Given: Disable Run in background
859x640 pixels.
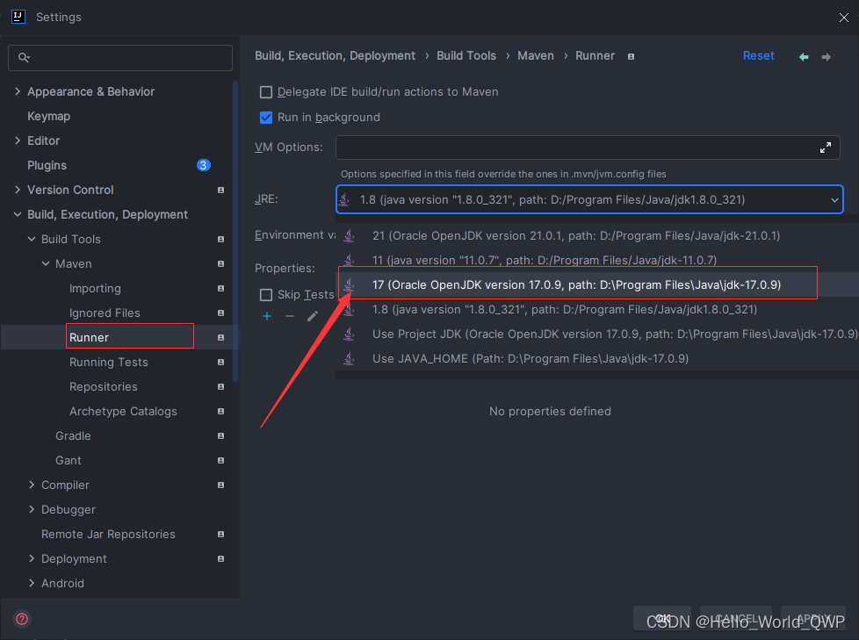Looking at the screenshot, I should click(x=266, y=117).
